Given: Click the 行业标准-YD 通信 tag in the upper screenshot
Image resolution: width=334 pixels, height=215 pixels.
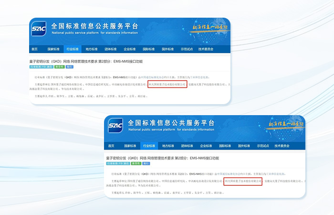Looking at the screenshot, I should tap(42, 67).
